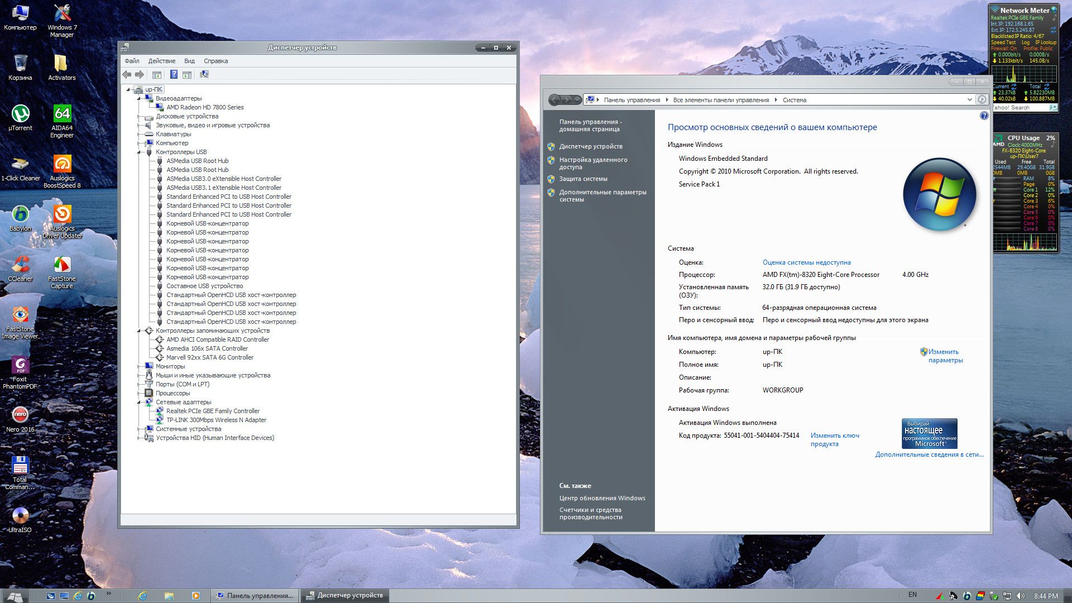Image resolution: width=1072 pixels, height=603 pixels.
Task: Select ASMedia USB3.0 eXtensible Host Controller
Action: pyautogui.click(x=223, y=179)
